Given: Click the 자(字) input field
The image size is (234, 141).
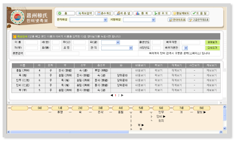Looking at the screenshot, I should pos(32,48).
